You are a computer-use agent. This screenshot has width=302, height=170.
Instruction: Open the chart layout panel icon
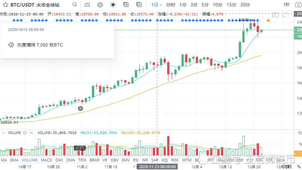[x=126, y=5]
